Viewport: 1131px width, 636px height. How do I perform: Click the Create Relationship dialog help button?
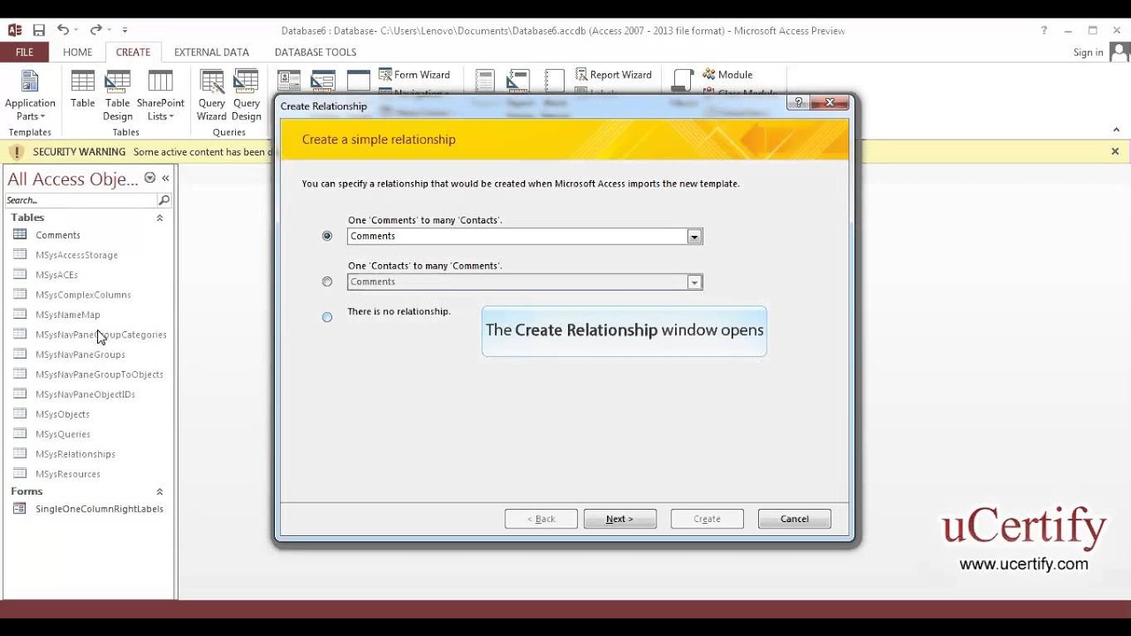(x=799, y=102)
